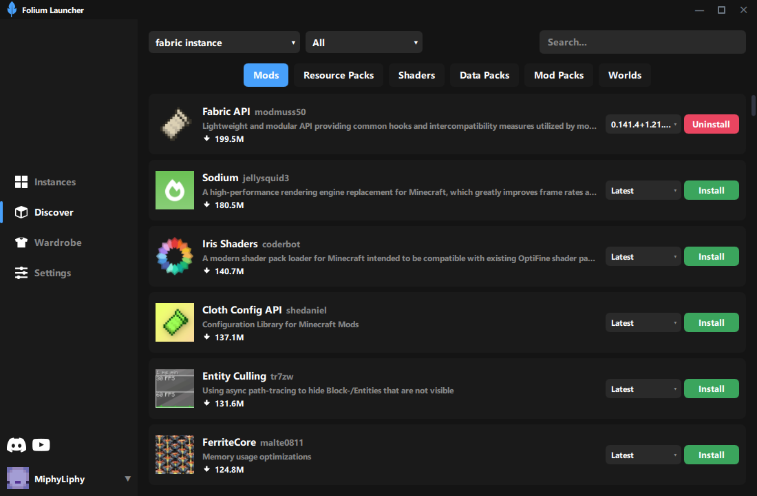Click the Iris Shaders color wheel icon
This screenshot has width=757, height=496.
tap(175, 256)
